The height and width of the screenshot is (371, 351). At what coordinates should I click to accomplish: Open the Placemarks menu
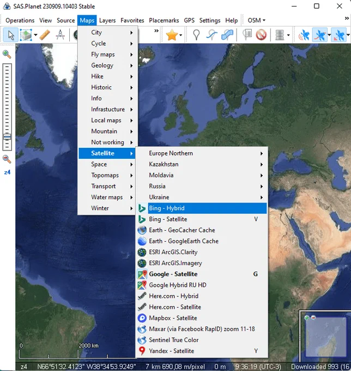[x=164, y=20]
